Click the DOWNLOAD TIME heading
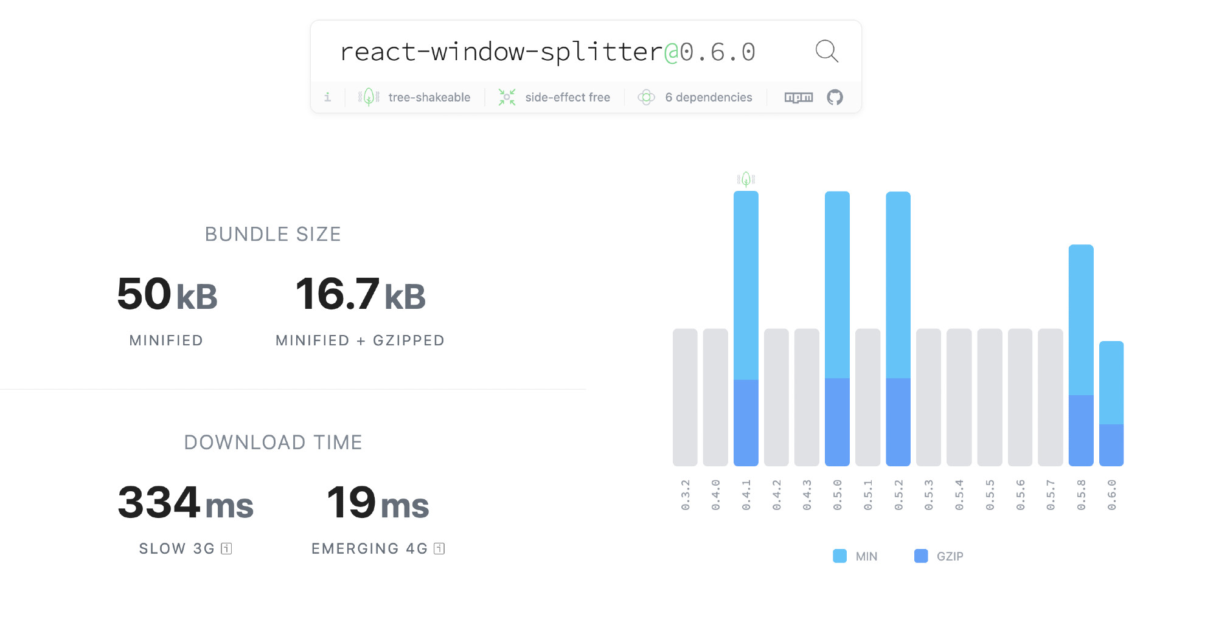 273,442
